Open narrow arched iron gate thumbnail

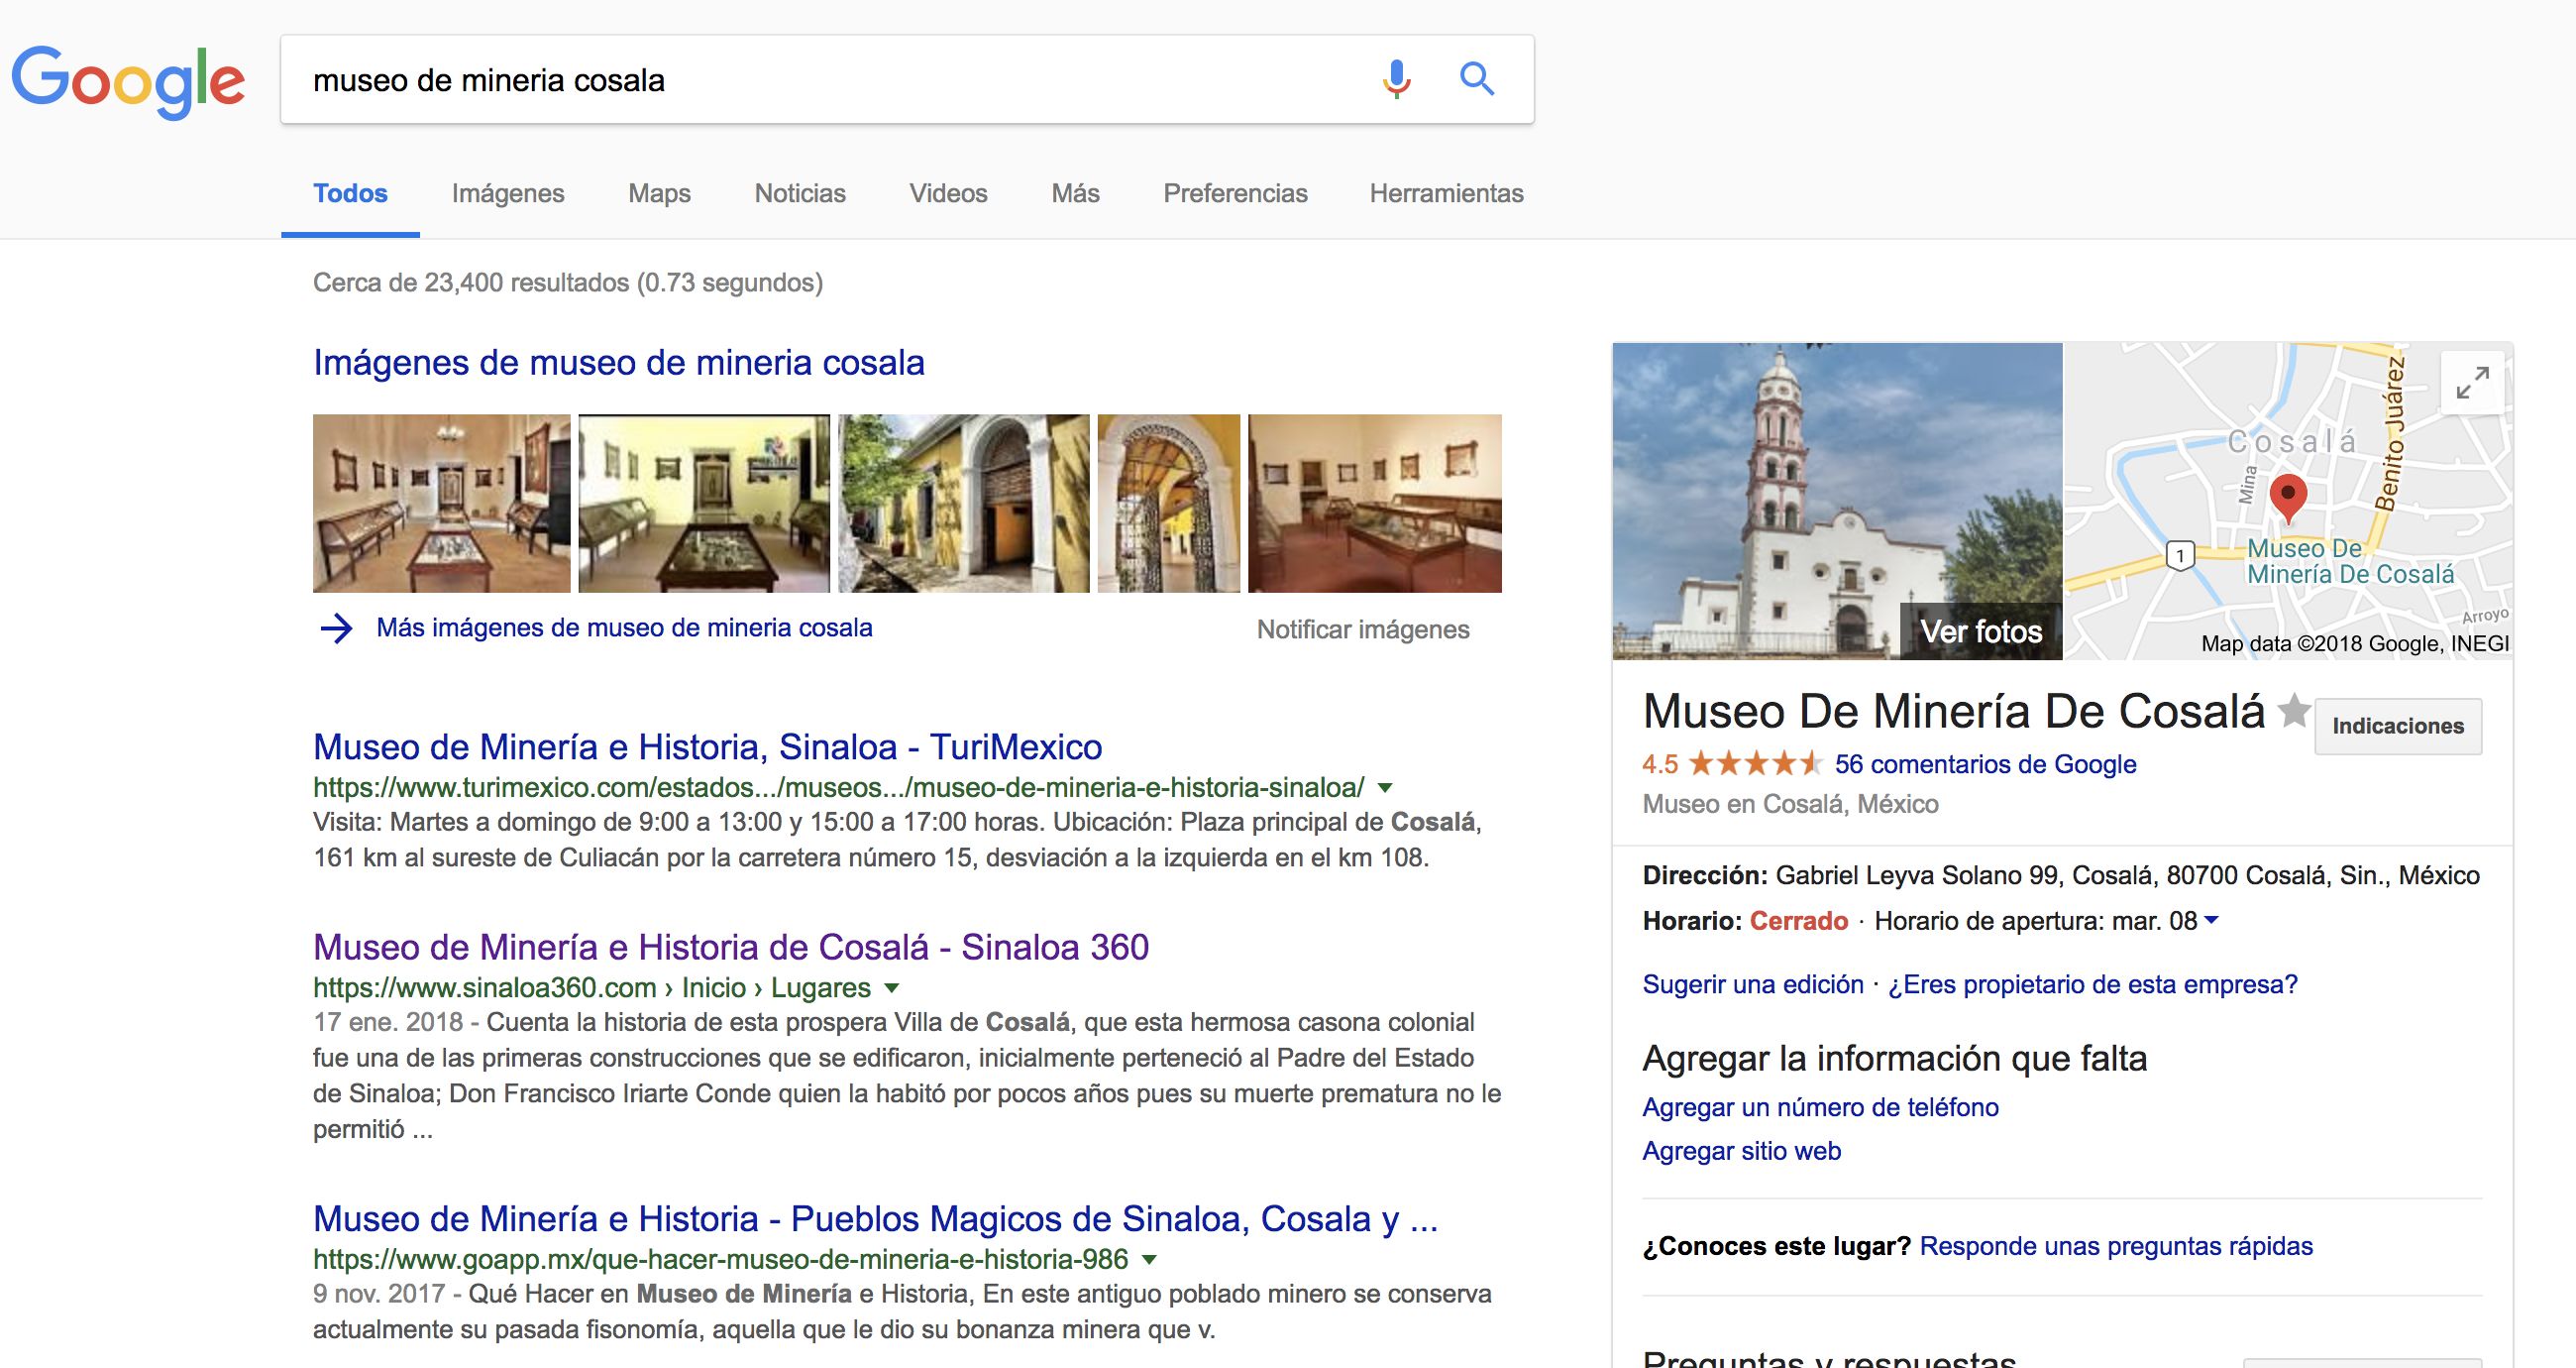click(1168, 504)
